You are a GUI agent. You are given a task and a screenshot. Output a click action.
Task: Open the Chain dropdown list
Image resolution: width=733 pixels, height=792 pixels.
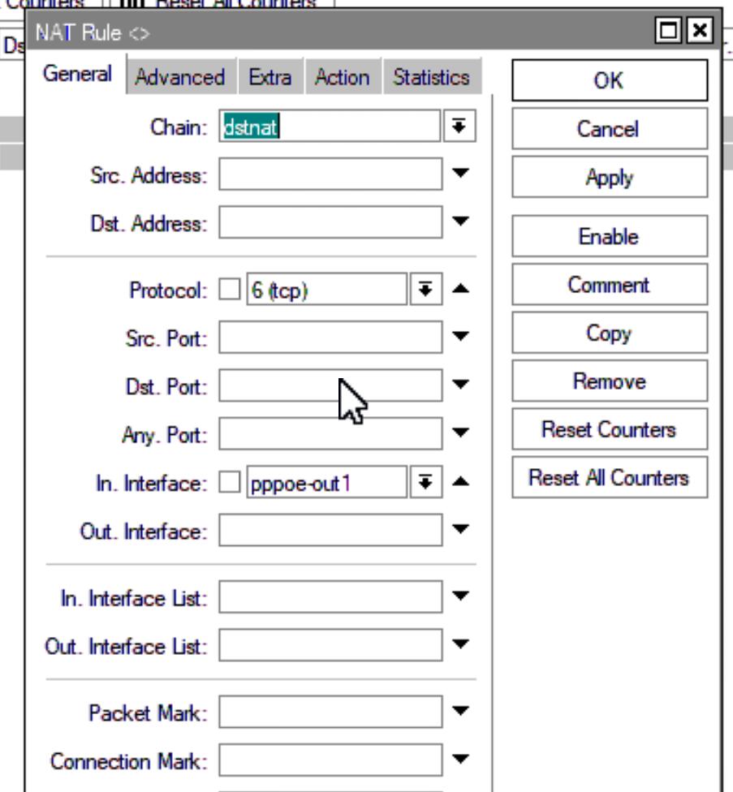(x=459, y=126)
